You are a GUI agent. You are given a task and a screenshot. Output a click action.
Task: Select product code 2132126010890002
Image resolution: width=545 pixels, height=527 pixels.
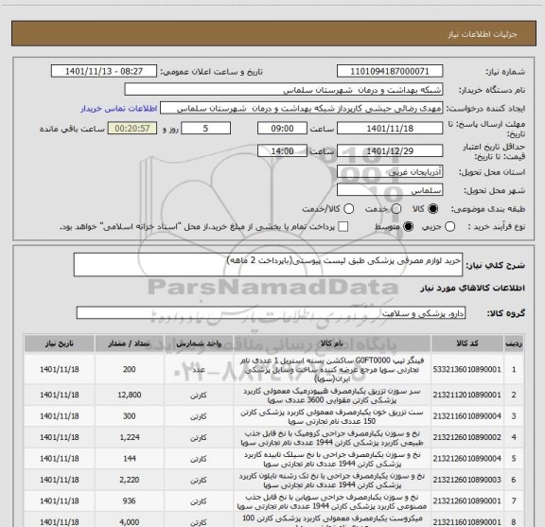[x=467, y=437]
